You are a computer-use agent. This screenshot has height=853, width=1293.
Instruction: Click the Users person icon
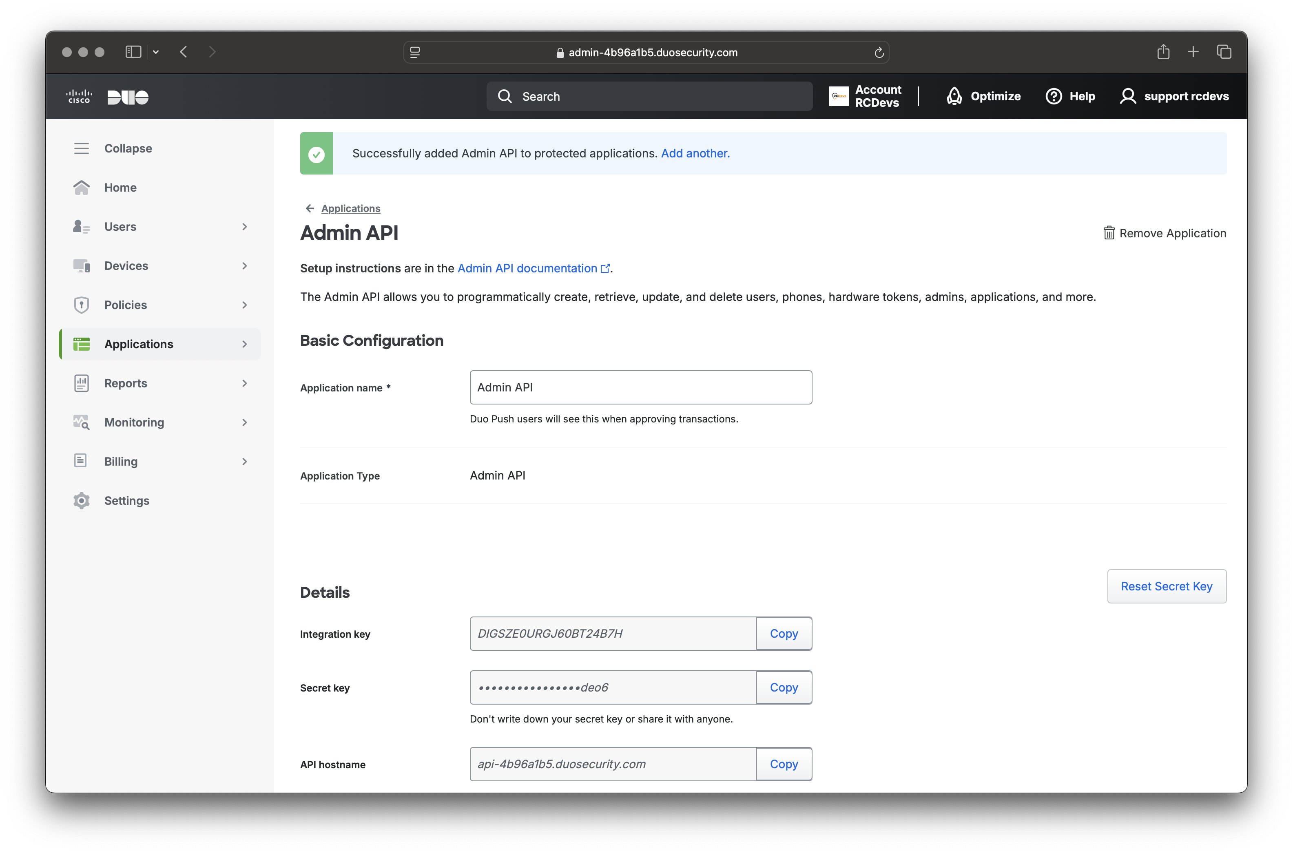82,227
